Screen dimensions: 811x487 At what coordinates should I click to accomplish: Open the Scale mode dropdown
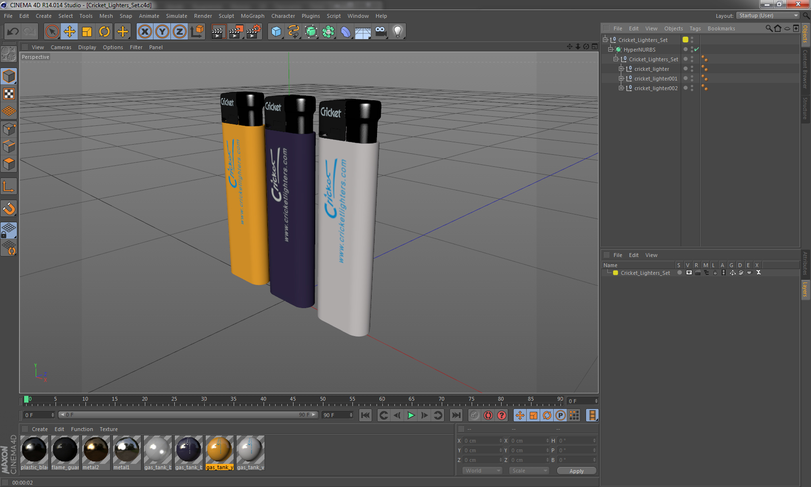point(529,471)
